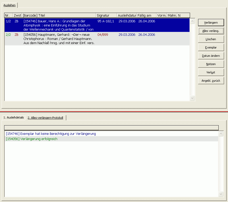Viewport: 228px width, 202px height.
Task: Select protocol entry [154056] Verlängerung erfolgreich
Action: [111, 139]
